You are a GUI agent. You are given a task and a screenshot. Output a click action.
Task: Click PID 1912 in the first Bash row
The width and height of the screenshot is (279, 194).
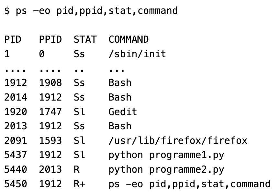16,83
